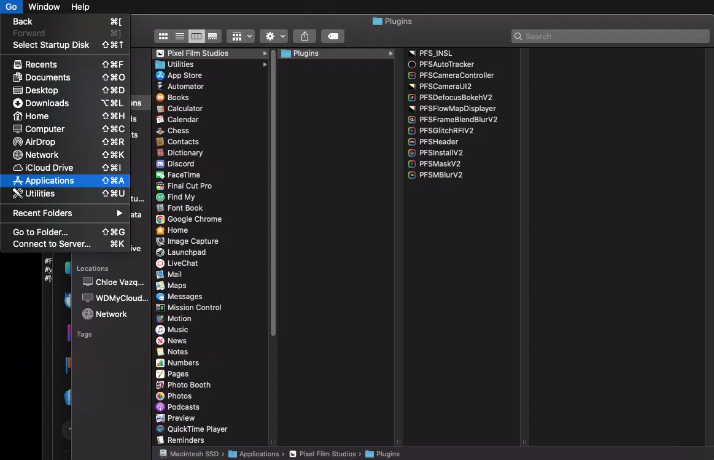The height and width of the screenshot is (460, 714).
Task: Select Podcasts application icon
Action: tap(160, 407)
